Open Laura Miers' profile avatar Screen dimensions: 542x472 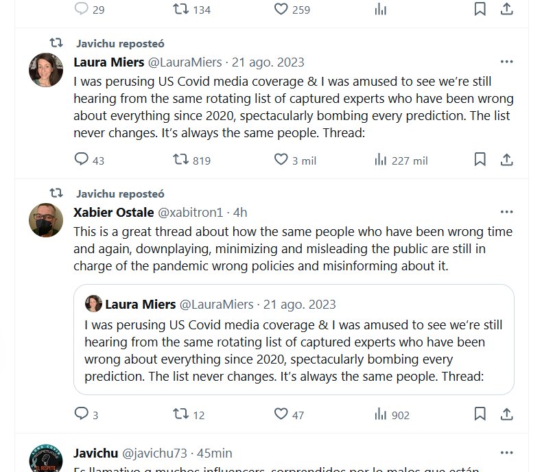46,69
